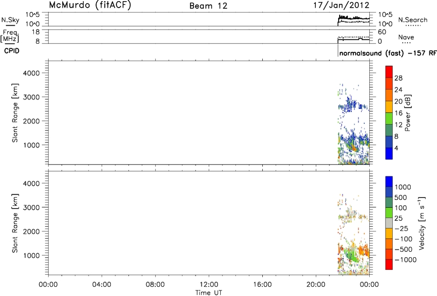Image resolution: width=437 pixels, height=296 pixels.
Task: Pick the blue bottom of Power colorbar
Action: click(x=389, y=153)
